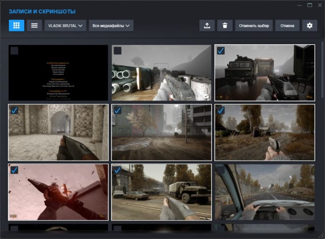This screenshot has height=239, width=325.
Task: Check the car driving interior screenshot
Action: (221, 170)
